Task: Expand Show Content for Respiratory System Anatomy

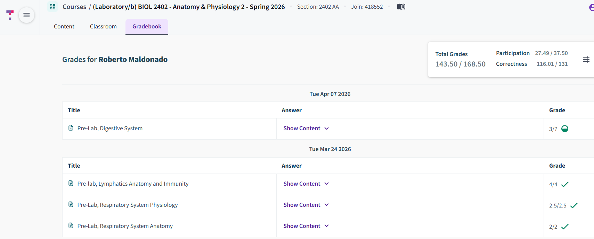Action: click(306, 226)
